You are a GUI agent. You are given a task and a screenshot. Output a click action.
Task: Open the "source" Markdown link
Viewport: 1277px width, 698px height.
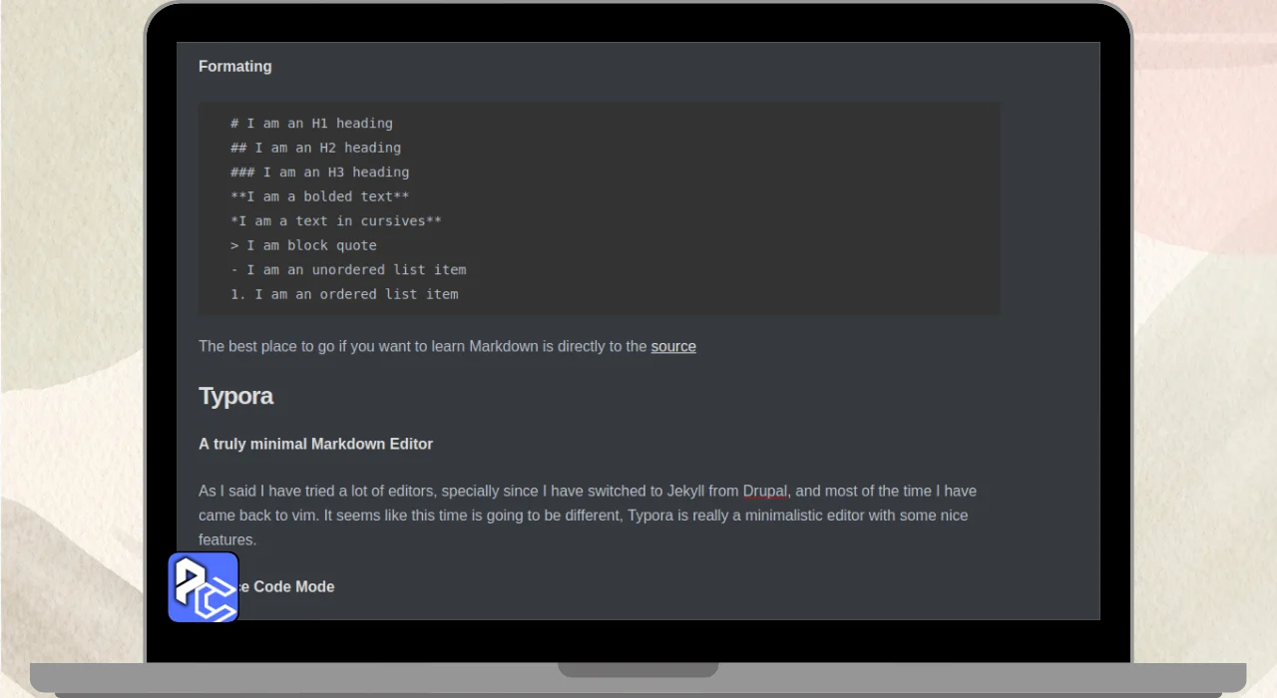[x=673, y=346]
